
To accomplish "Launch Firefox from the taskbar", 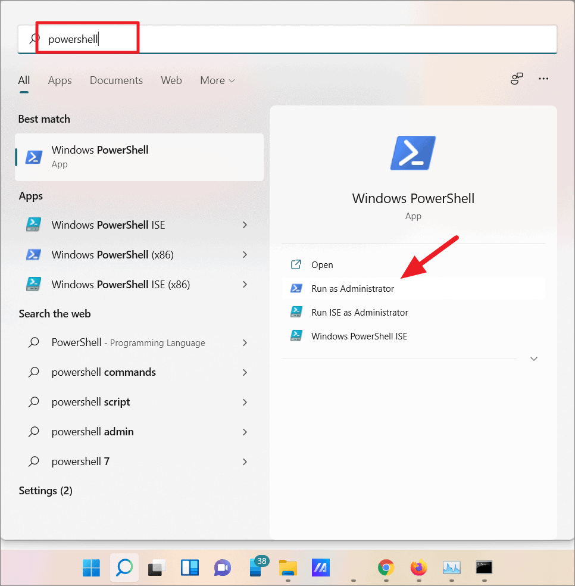I will [x=418, y=568].
